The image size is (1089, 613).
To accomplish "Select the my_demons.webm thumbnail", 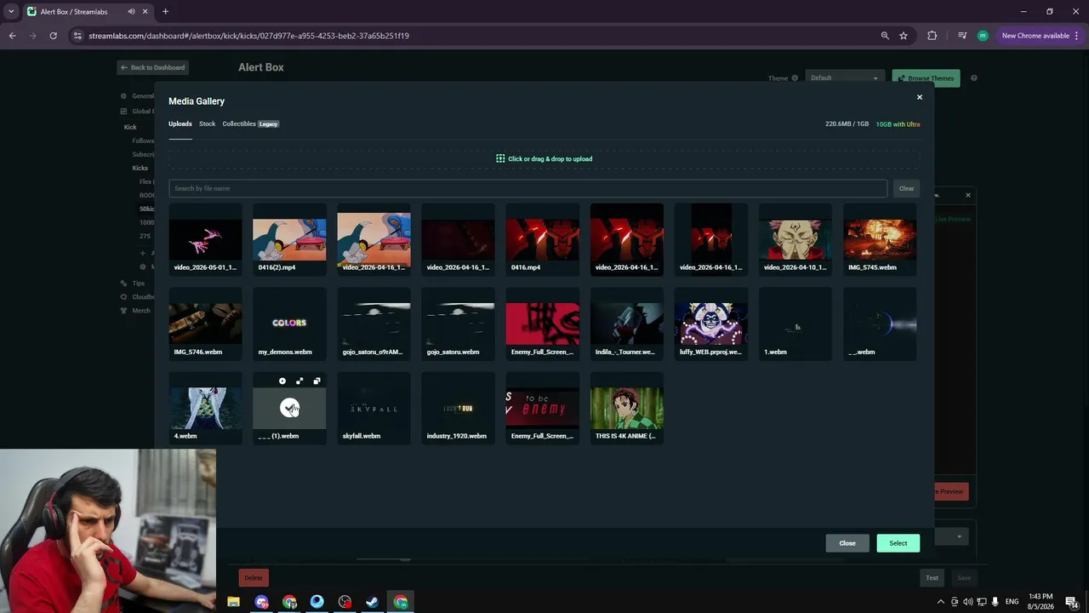I will [x=289, y=324].
